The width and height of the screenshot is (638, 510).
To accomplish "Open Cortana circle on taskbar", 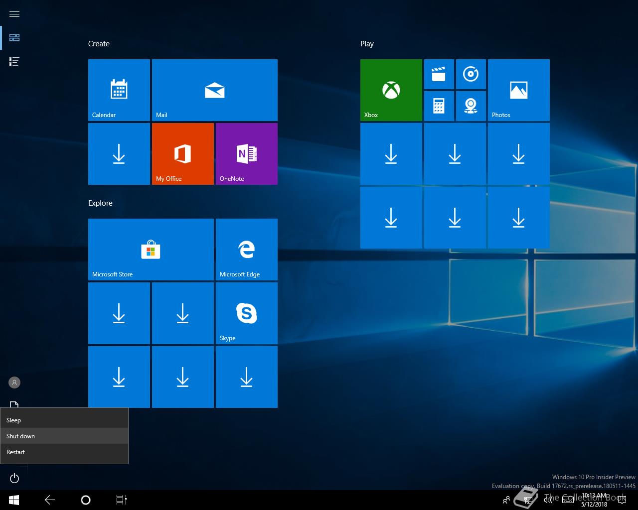I will point(86,500).
